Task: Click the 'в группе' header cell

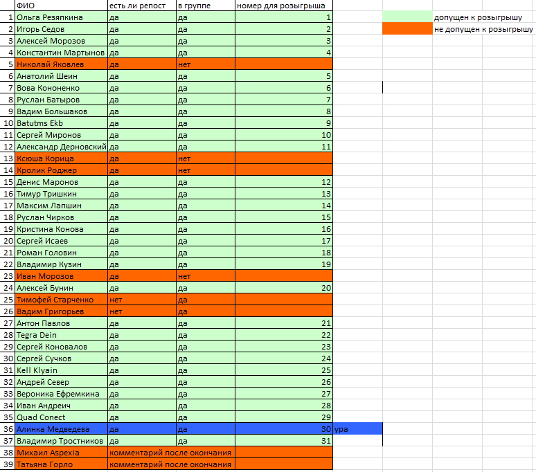Action: (205, 6)
